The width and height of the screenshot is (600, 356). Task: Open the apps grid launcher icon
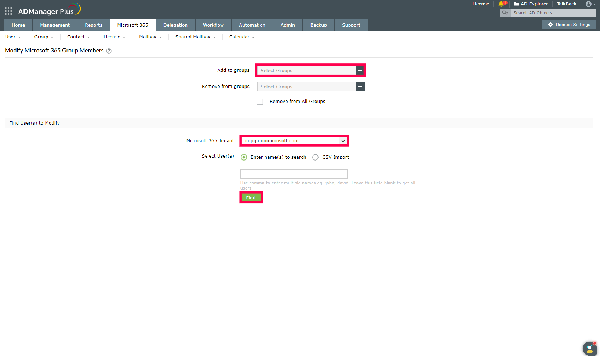[8, 11]
